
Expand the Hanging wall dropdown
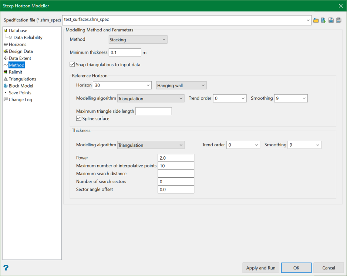181,85
